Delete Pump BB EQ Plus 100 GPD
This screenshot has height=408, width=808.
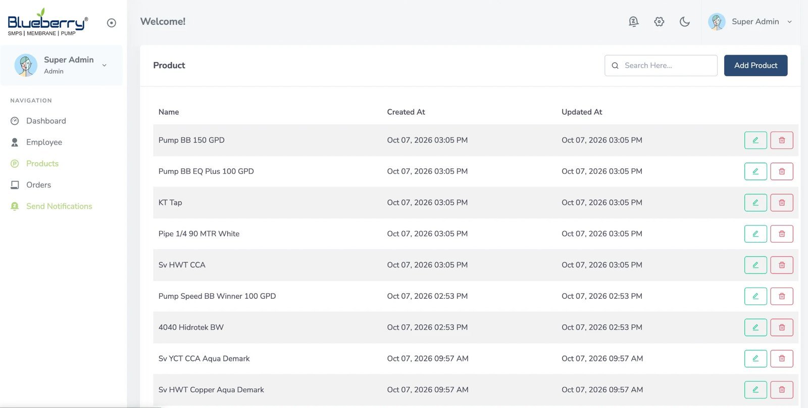(782, 171)
